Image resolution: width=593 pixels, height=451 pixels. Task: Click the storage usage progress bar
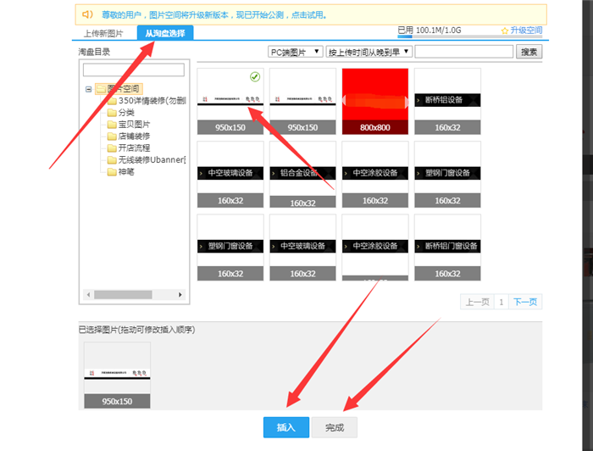(449, 37)
